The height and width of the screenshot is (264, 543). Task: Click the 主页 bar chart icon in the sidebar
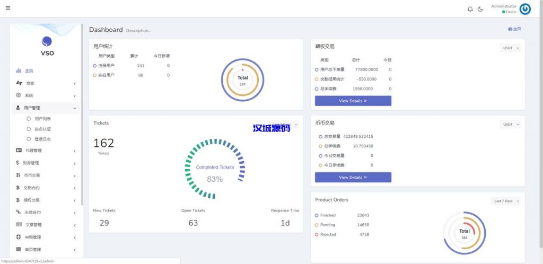coord(19,71)
